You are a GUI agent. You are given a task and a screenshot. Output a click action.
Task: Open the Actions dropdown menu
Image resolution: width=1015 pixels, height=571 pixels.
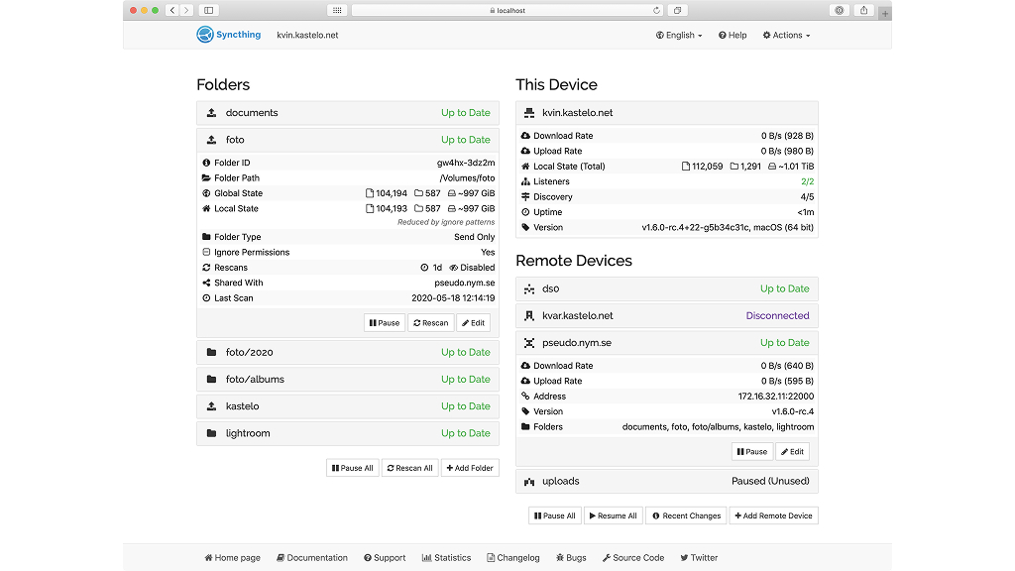786,35
